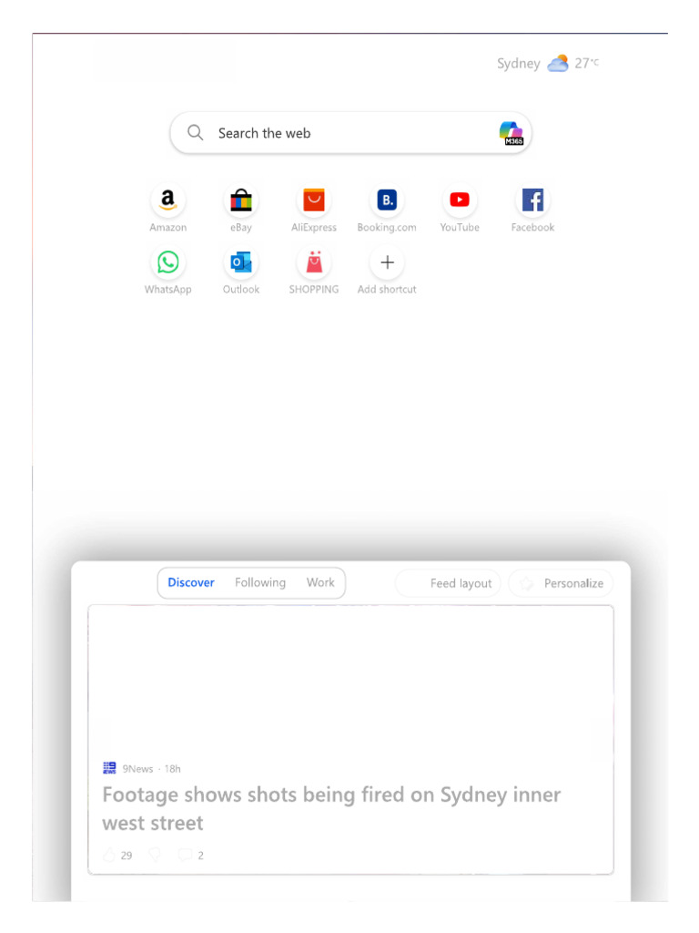The width and height of the screenshot is (699, 933).
Task: Switch to the Discover tab
Action: pos(191,582)
